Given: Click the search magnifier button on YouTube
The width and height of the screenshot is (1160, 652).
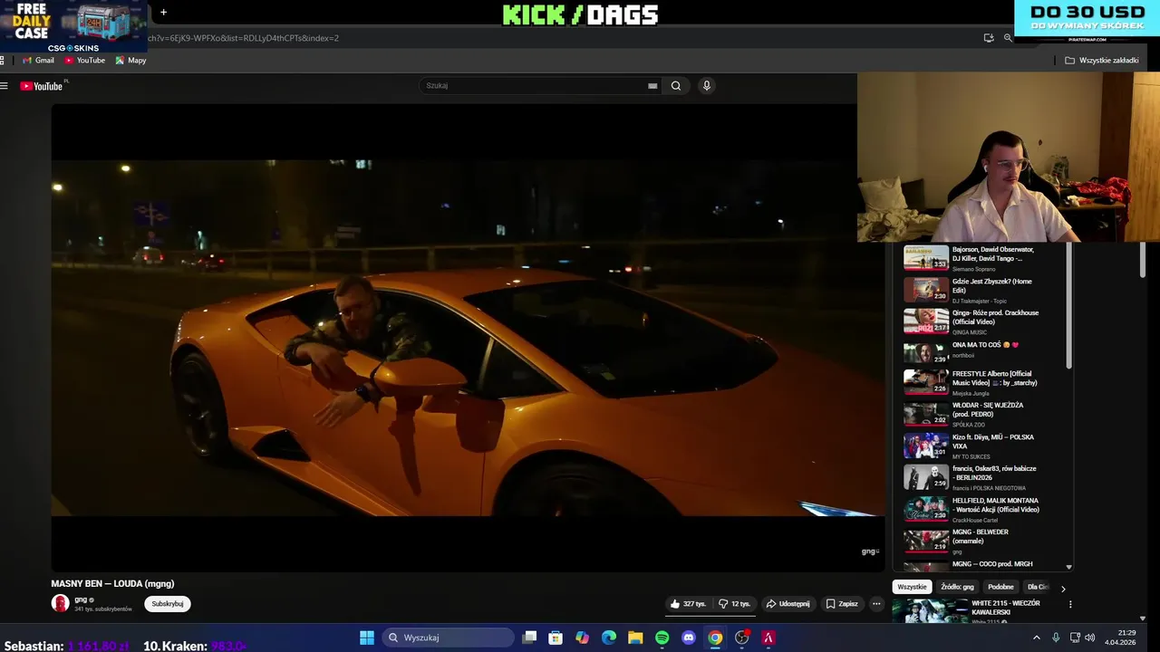Looking at the screenshot, I should 675,86.
